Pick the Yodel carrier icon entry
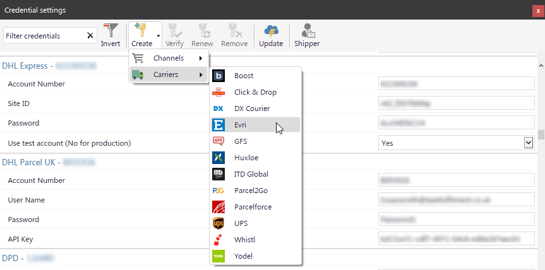 [x=219, y=256]
